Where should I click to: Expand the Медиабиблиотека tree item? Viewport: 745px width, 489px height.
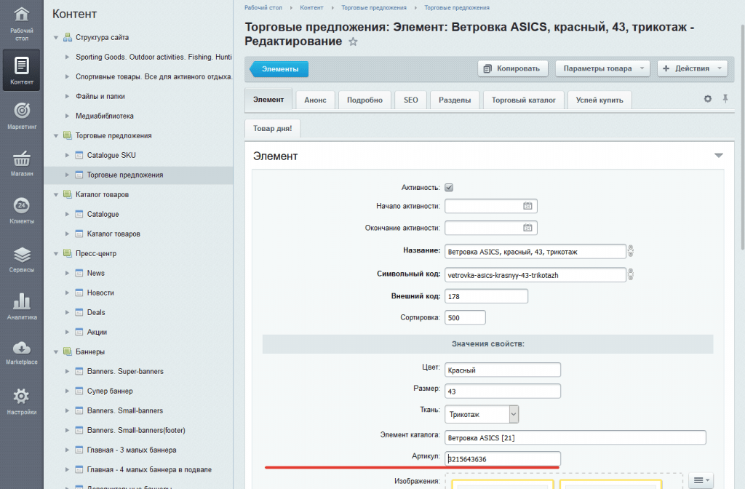click(68, 116)
